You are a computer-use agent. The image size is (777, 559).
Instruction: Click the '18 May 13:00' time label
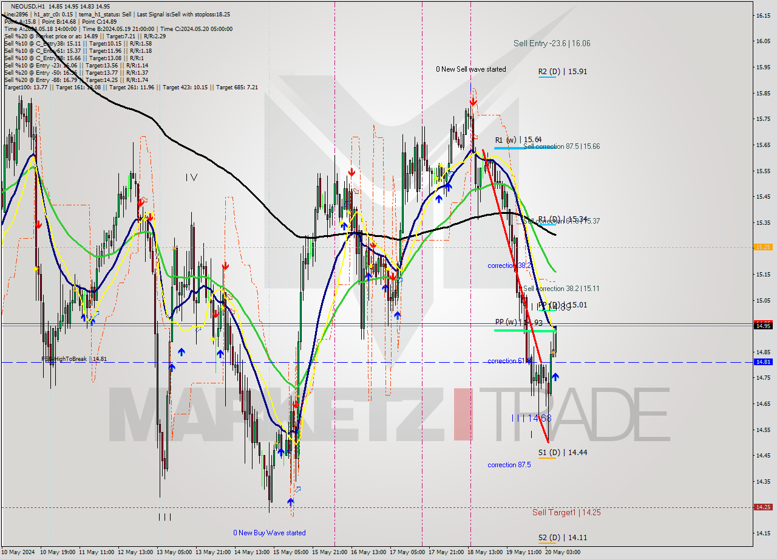click(x=485, y=552)
